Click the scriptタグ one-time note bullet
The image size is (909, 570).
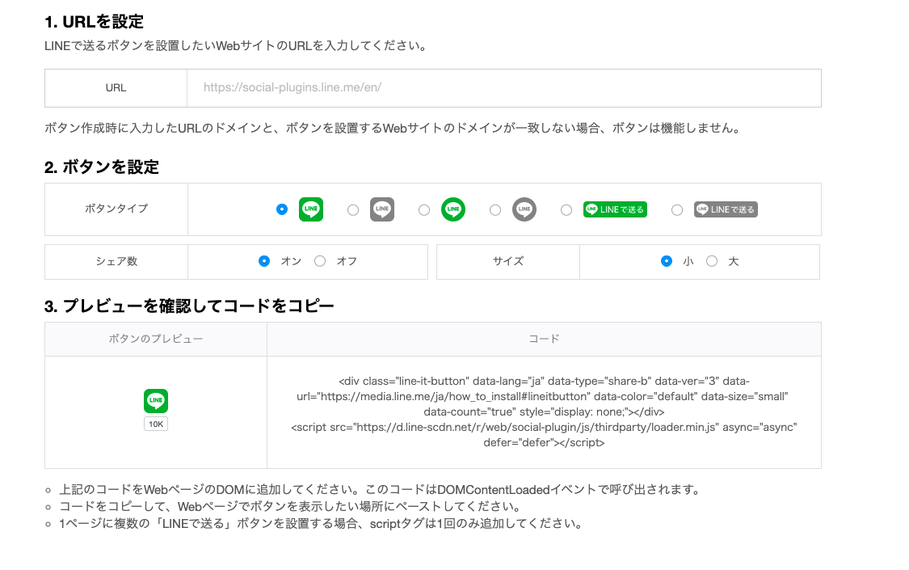[x=321, y=524]
